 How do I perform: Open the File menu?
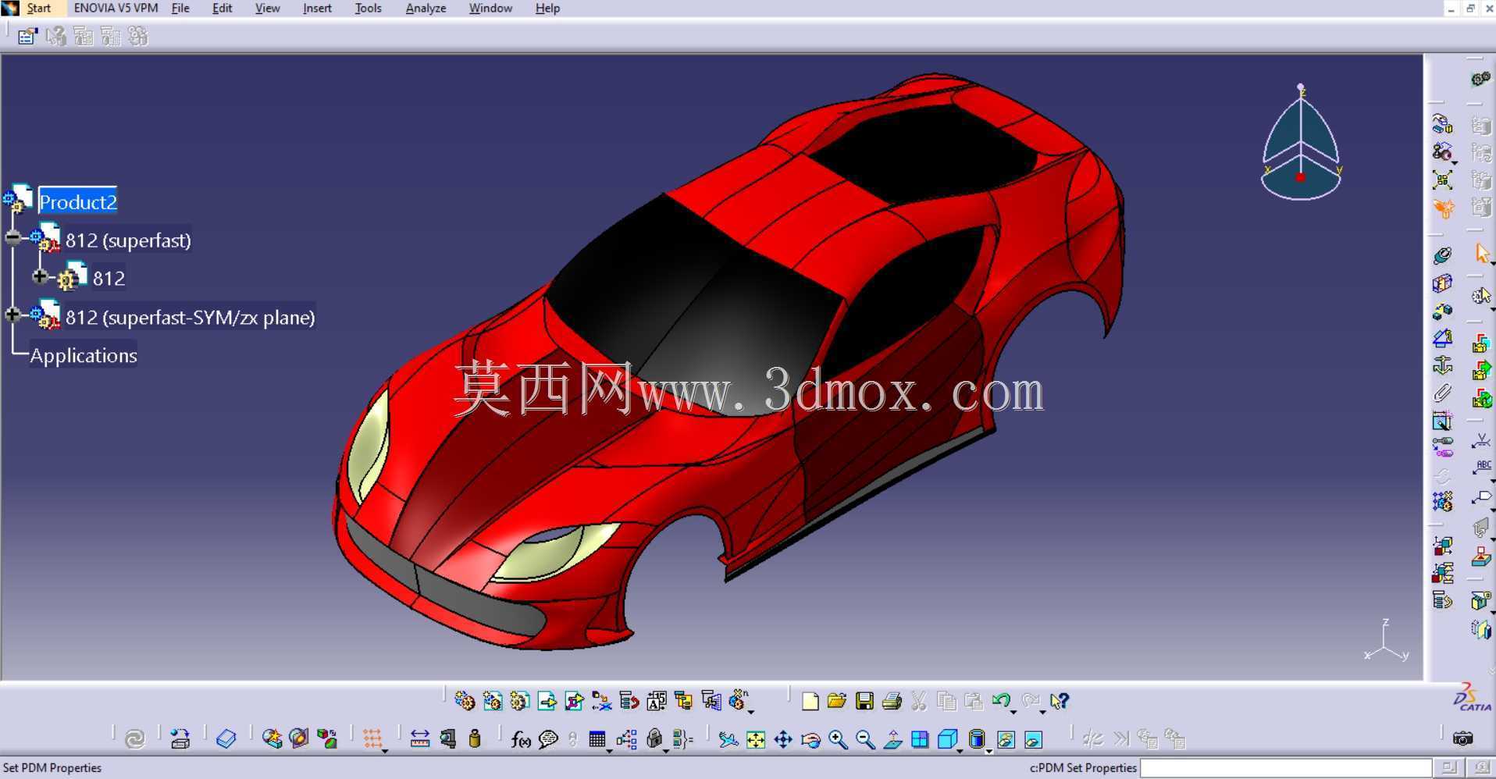tap(180, 8)
